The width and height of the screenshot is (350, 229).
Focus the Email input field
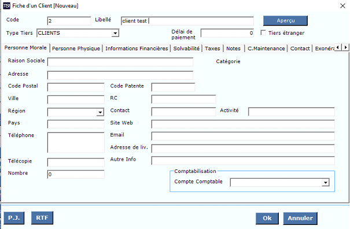click(243, 136)
